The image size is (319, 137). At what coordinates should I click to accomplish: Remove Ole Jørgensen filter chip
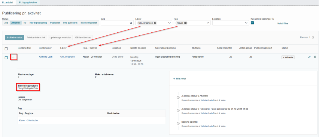155,23
